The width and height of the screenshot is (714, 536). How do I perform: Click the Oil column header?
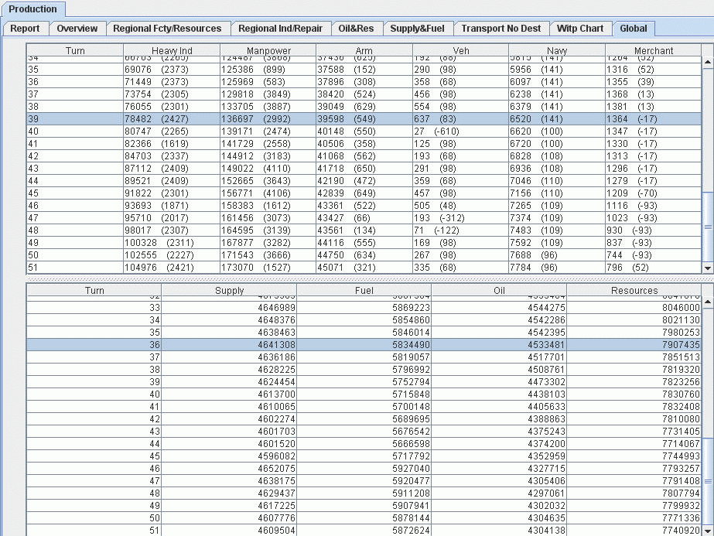499,290
